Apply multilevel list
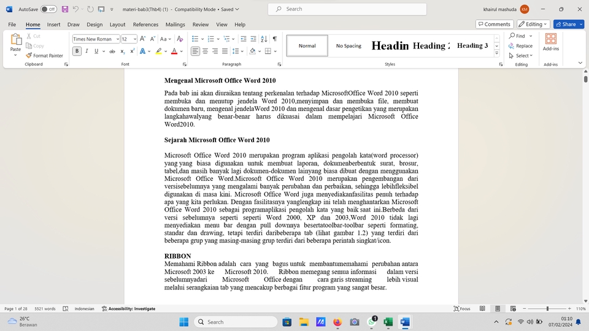The width and height of the screenshot is (589, 331). (x=226, y=39)
